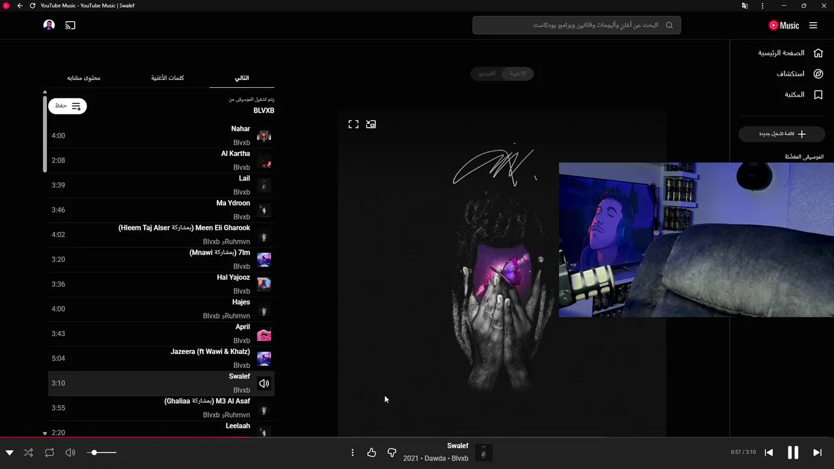Click the Swalef title in the player bar
This screenshot has height=469, width=834.
point(457,446)
